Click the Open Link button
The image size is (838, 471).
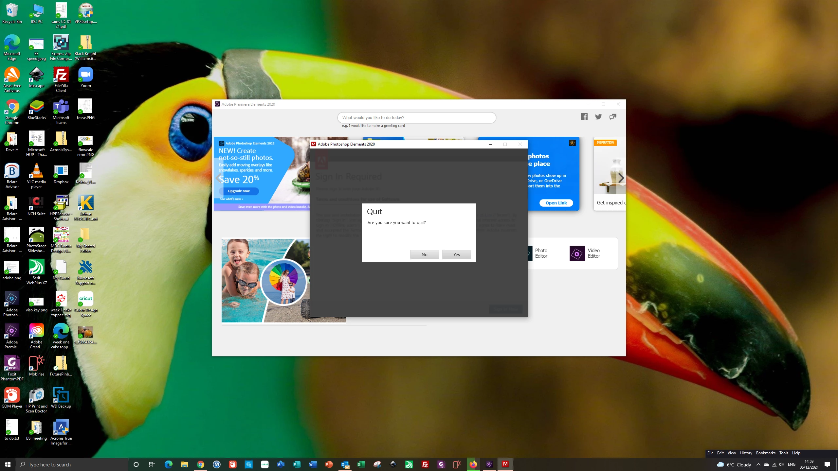[556, 203]
